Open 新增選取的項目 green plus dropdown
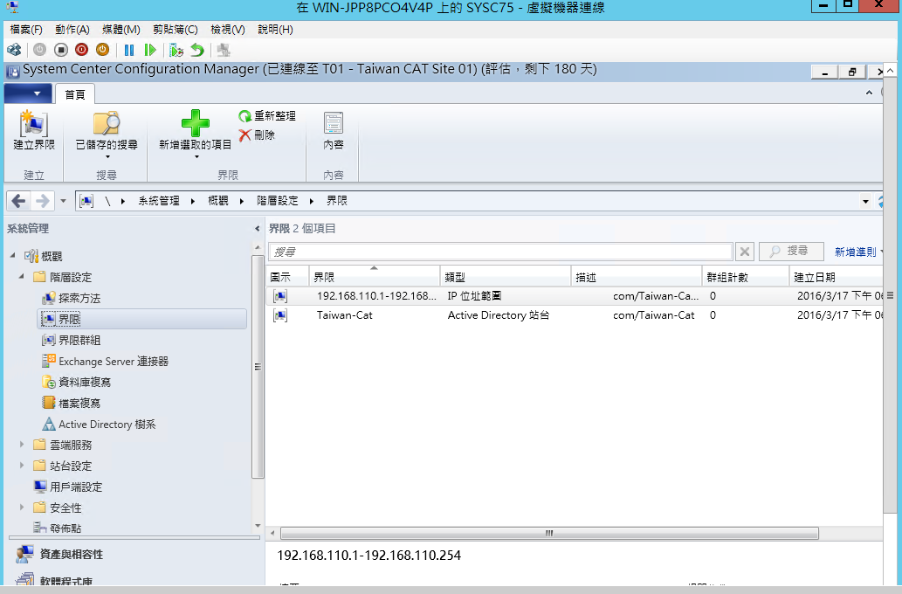The height and width of the screenshot is (594, 902). click(196, 135)
